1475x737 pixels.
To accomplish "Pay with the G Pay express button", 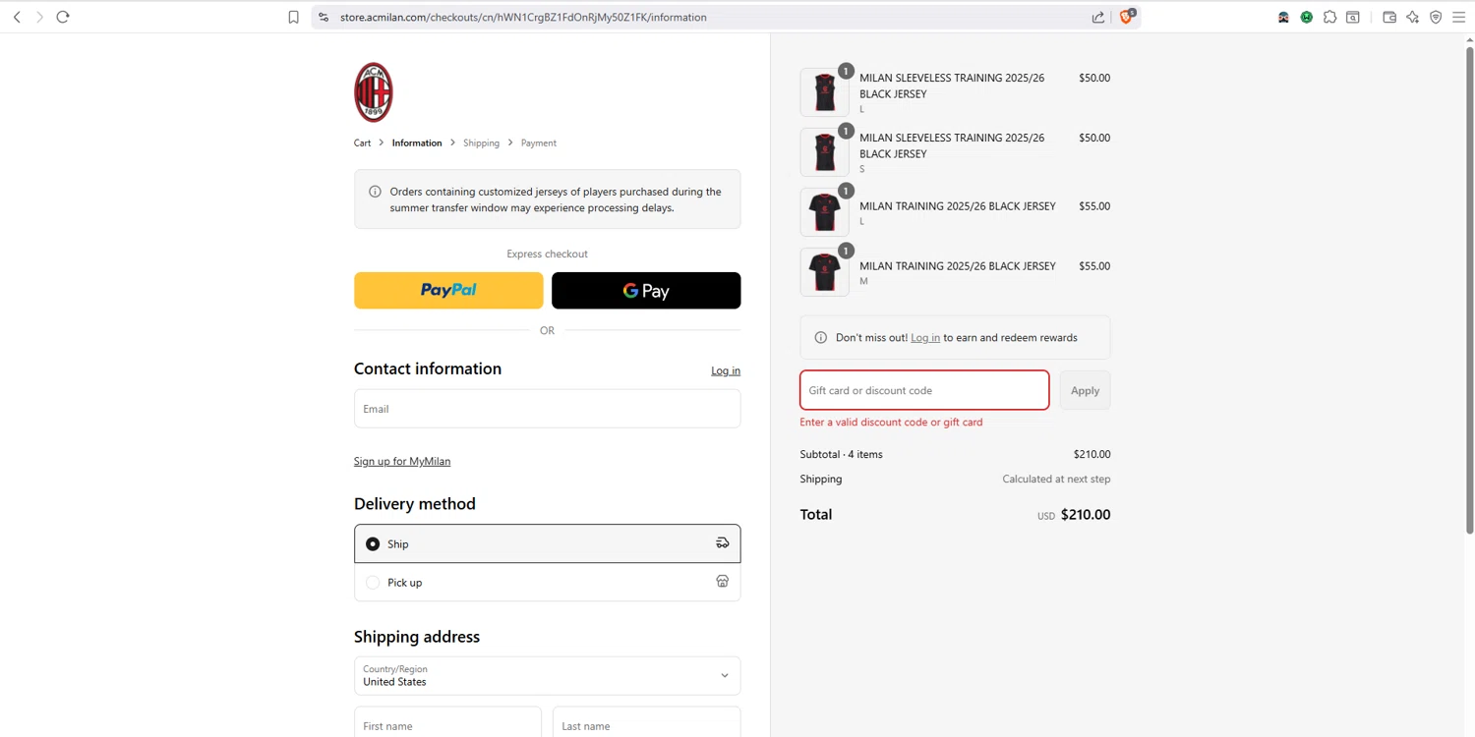I will pyautogui.click(x=646, y=290).
